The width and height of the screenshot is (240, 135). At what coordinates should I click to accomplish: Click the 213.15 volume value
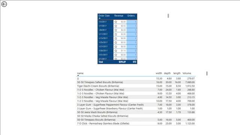click(191, 97)
